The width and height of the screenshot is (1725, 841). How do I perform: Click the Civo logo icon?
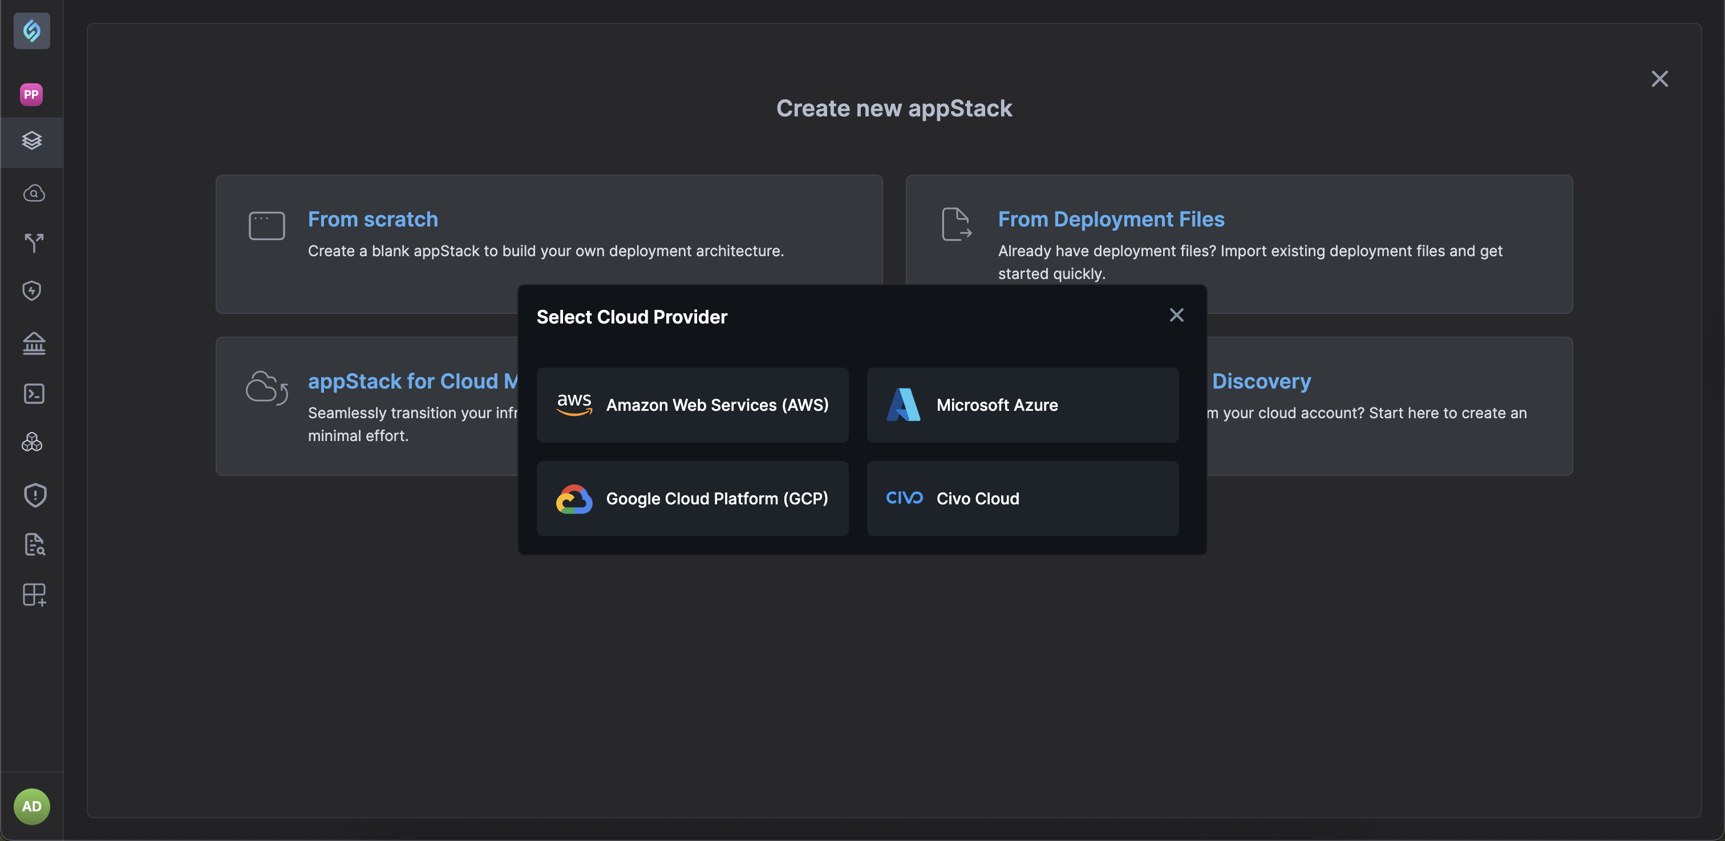coord(904,498)
